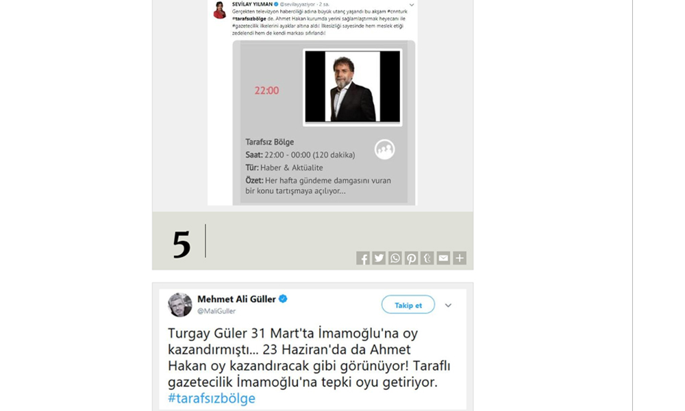Click the Mehmet Ali Güller name link
685x411 pixels.
click(236, 299)
